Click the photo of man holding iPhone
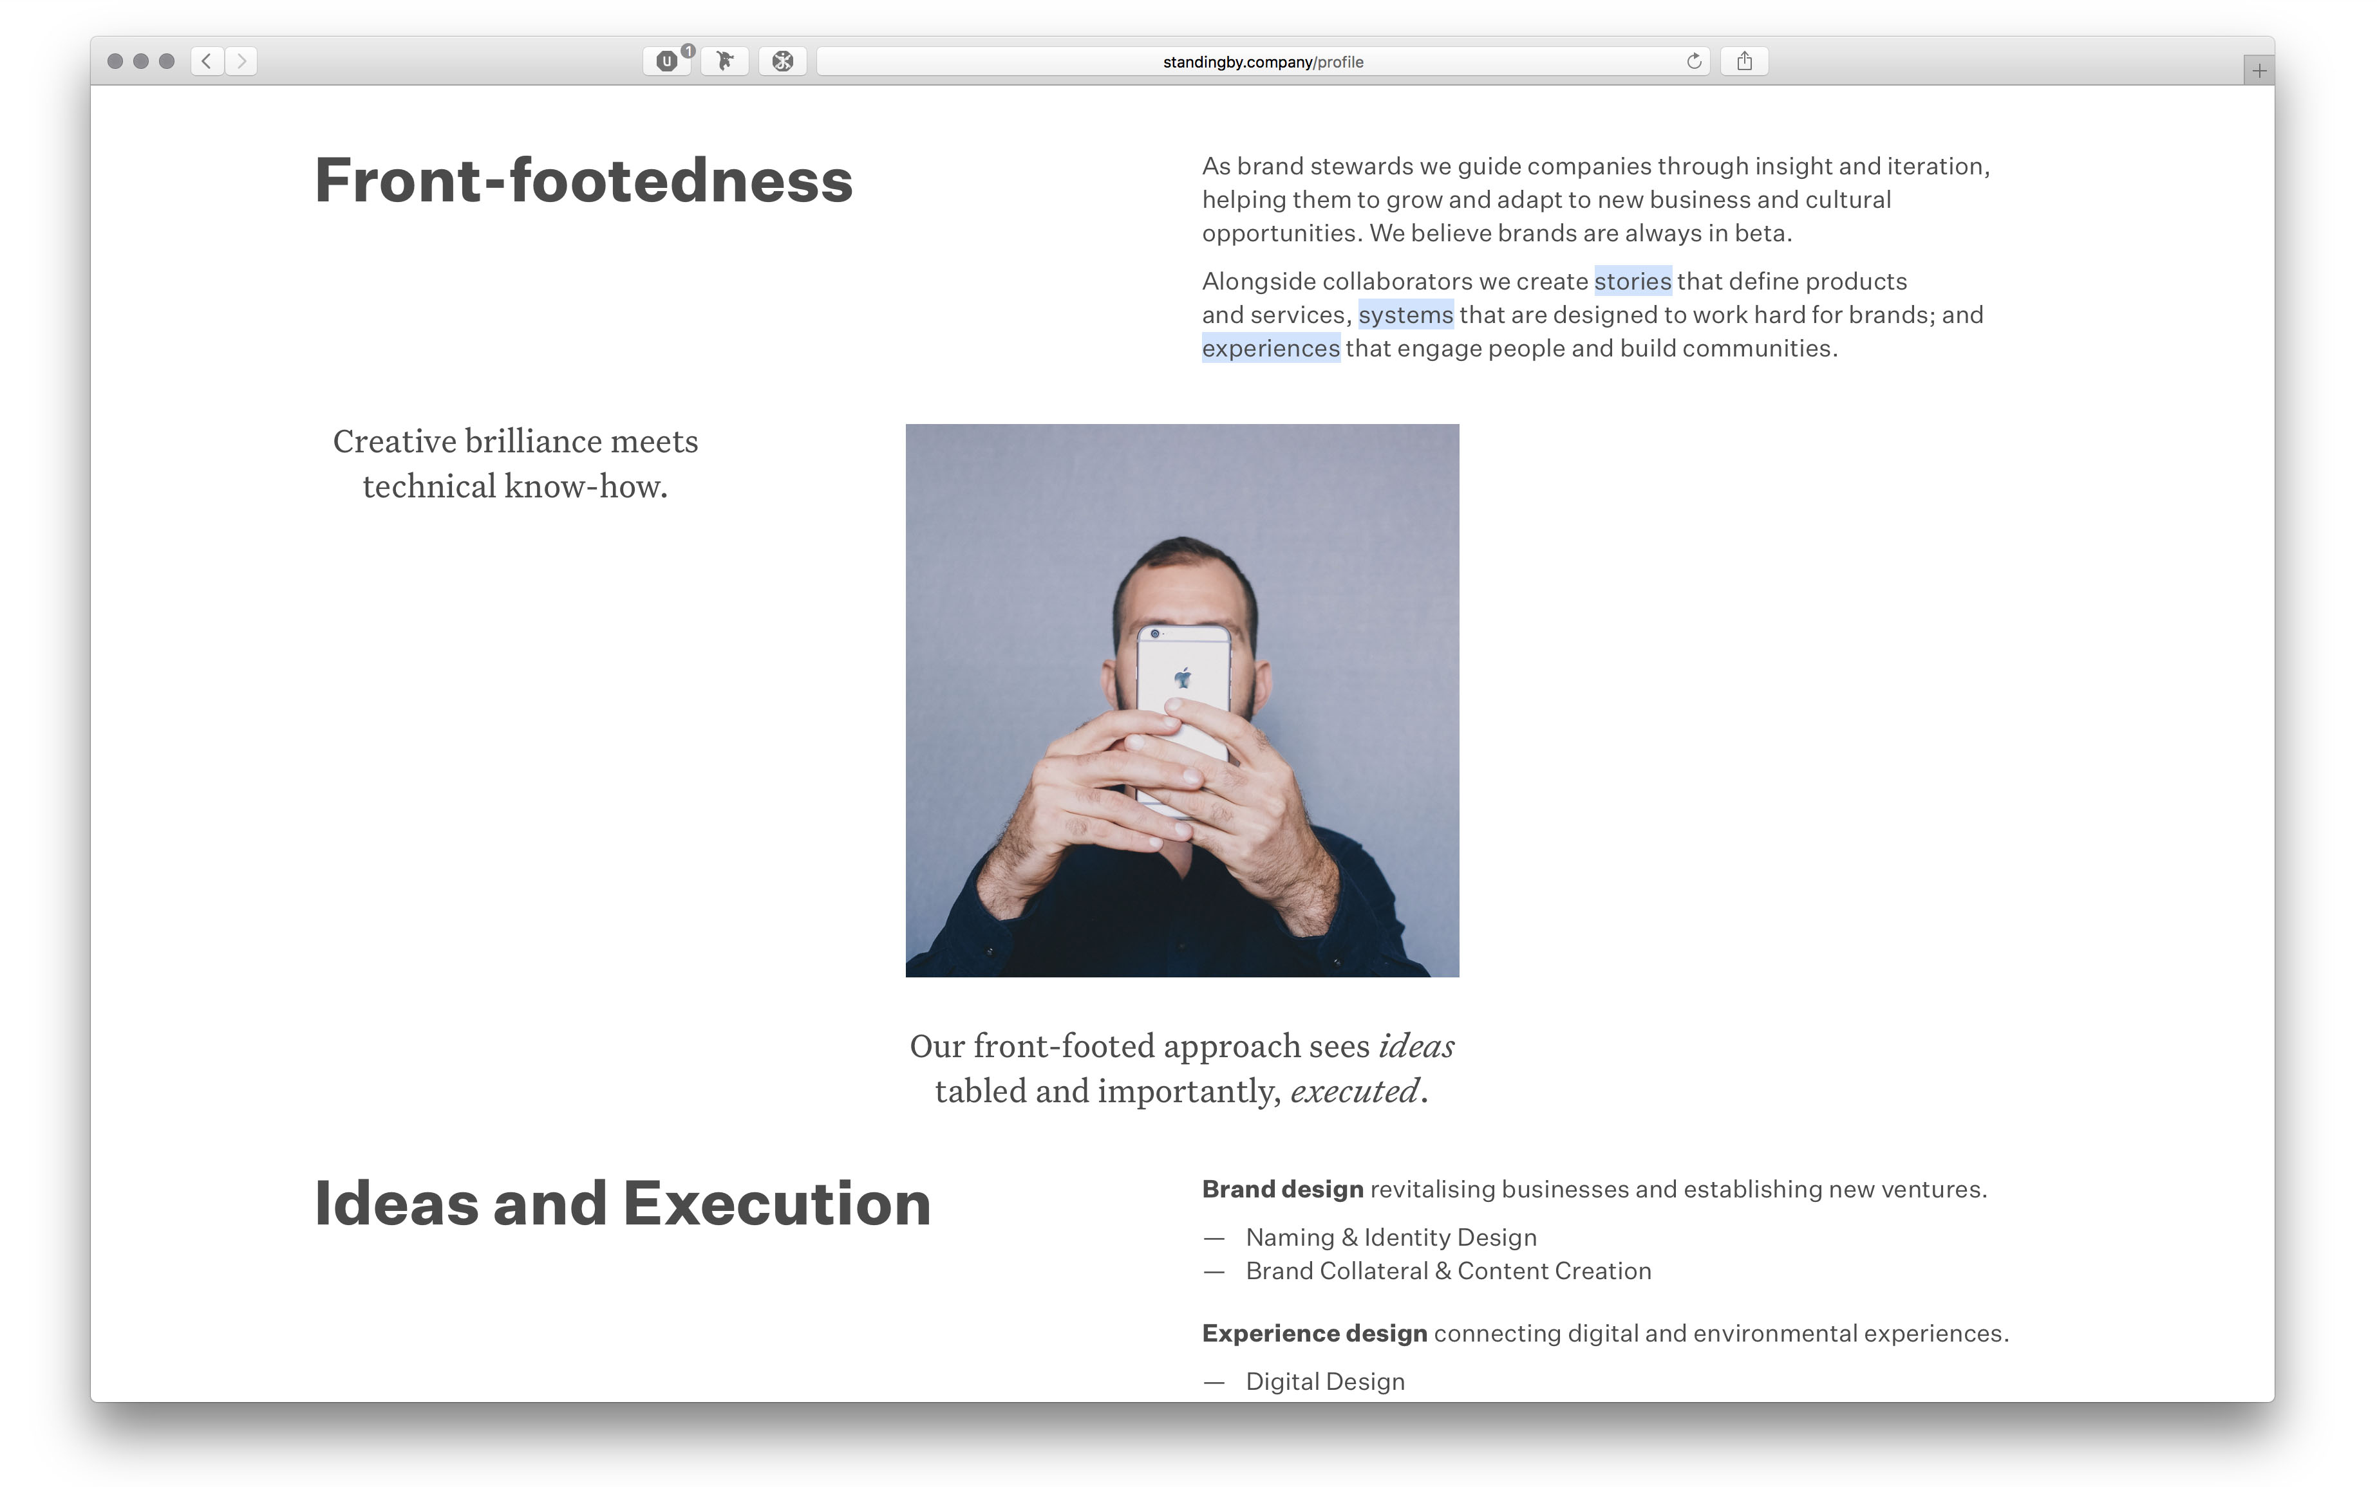Screen dimensions: 2377x1487 [x=1181, y=700]
